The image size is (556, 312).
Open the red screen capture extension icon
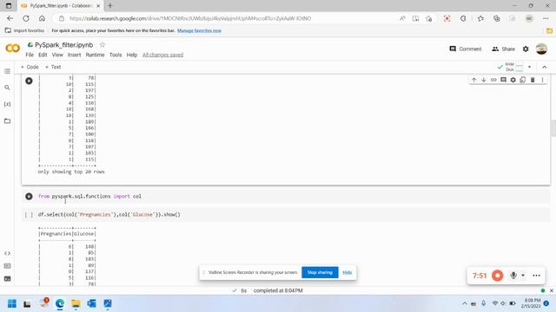point(447,18)
